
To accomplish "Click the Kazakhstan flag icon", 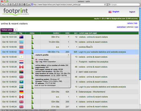I will (21, 82).
